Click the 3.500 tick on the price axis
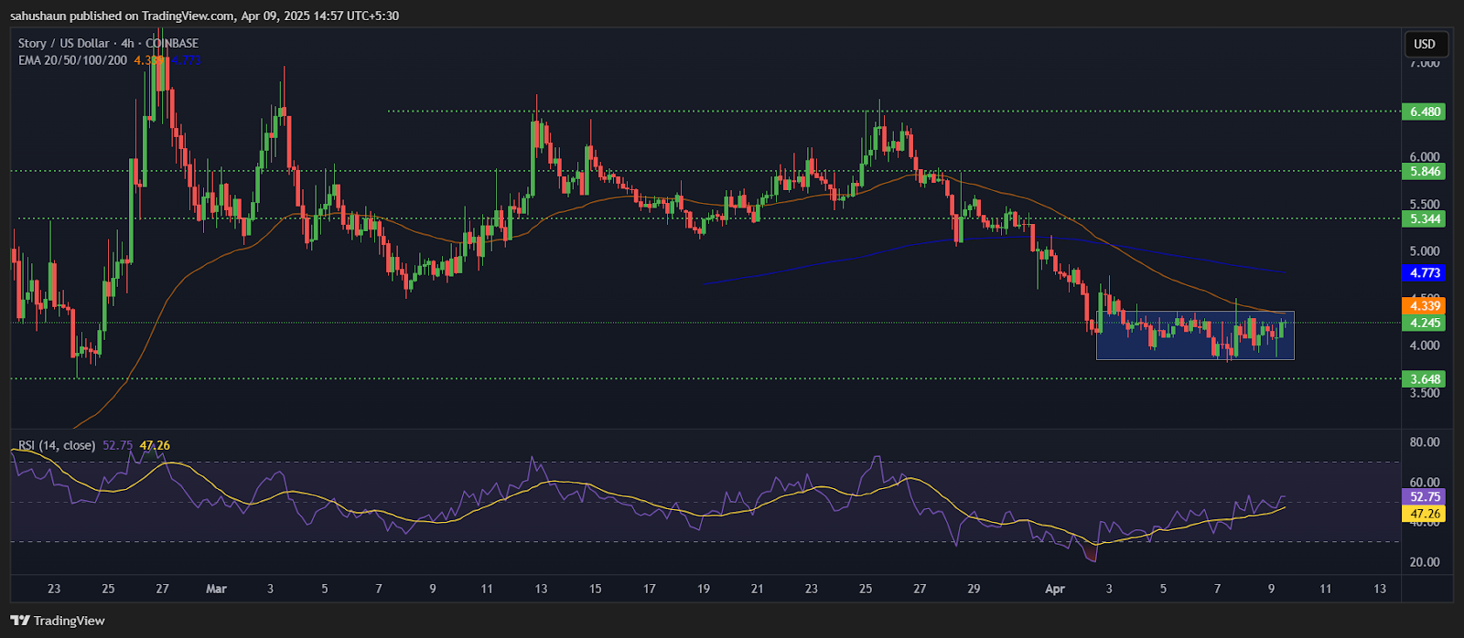 (x=1425, y=393)
